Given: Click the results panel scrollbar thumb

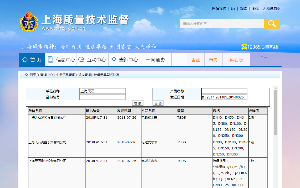Looking at the screenshot, I should (276, 113).
